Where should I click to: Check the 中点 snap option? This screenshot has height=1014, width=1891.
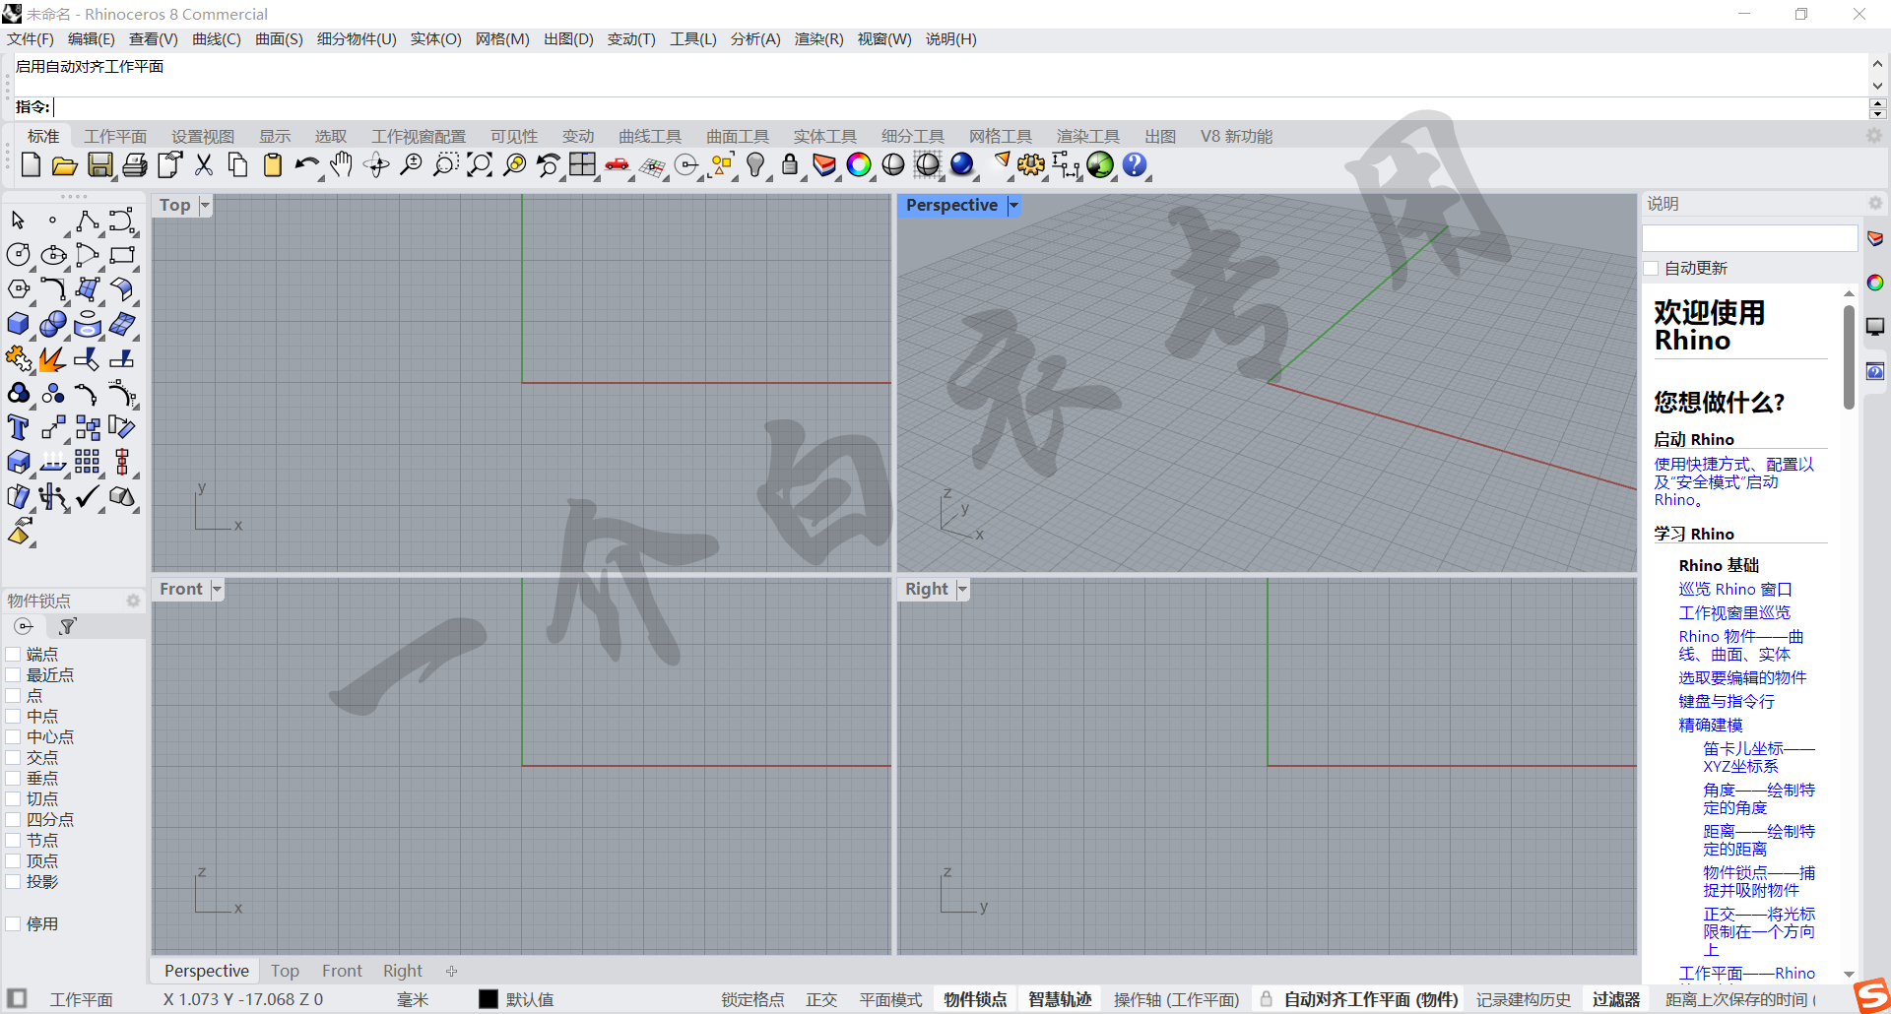(14, 717)
